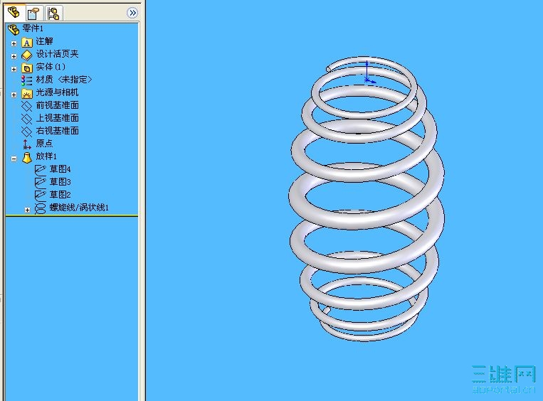Open the ConfigurationManager tab
Viewport: 543px width, 401px height.
tap(53, 14)
